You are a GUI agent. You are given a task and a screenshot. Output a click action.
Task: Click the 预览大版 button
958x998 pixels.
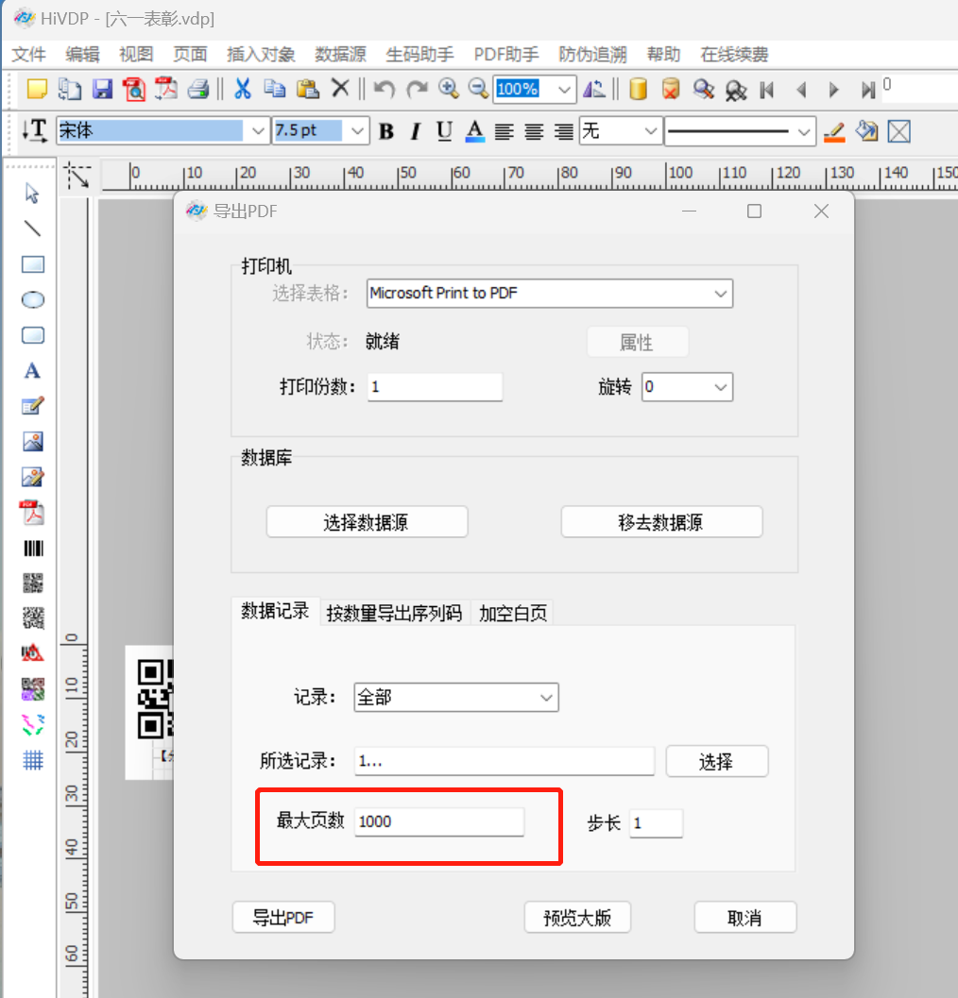pyautogui.click(x=577, y=917)
